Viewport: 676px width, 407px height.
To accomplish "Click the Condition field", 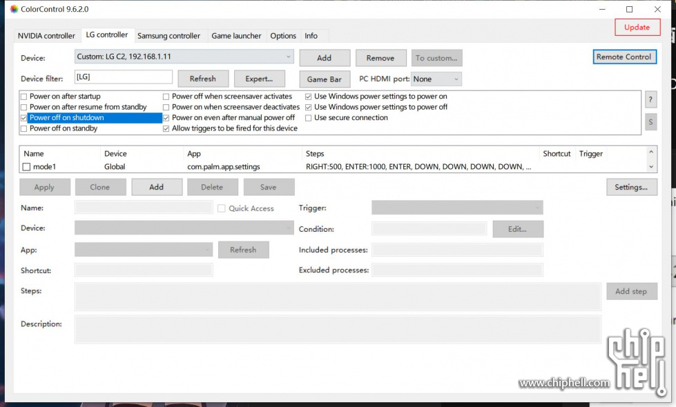I will [429, 228].
